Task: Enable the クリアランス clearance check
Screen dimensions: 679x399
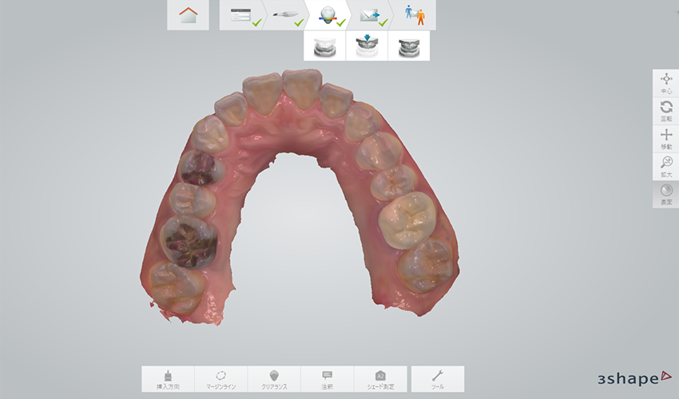Action: [x=274, y=378]
